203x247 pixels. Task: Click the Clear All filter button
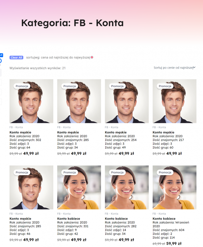pos(16,57)
